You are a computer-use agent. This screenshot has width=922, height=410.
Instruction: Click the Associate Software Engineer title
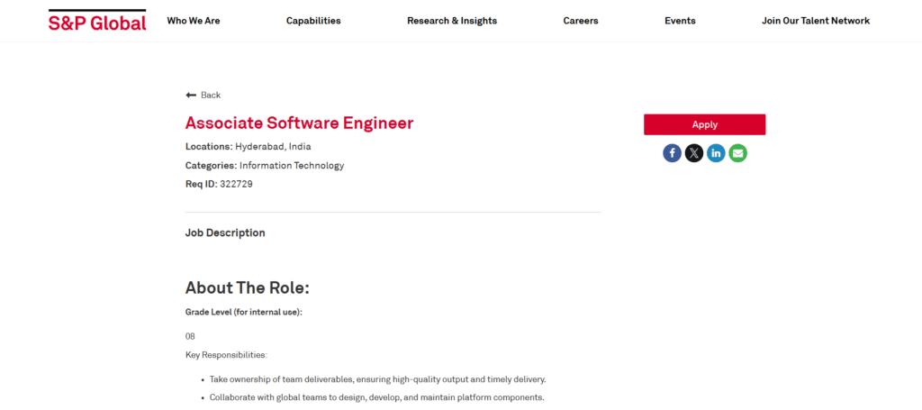pyautogui.click(x=299, y=123)
